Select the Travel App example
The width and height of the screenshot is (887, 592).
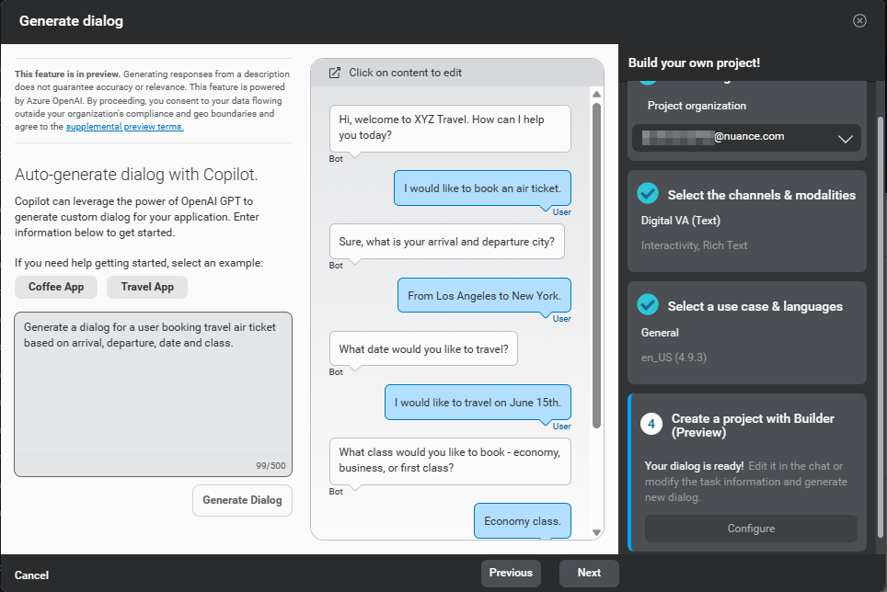tap(146, 287)
